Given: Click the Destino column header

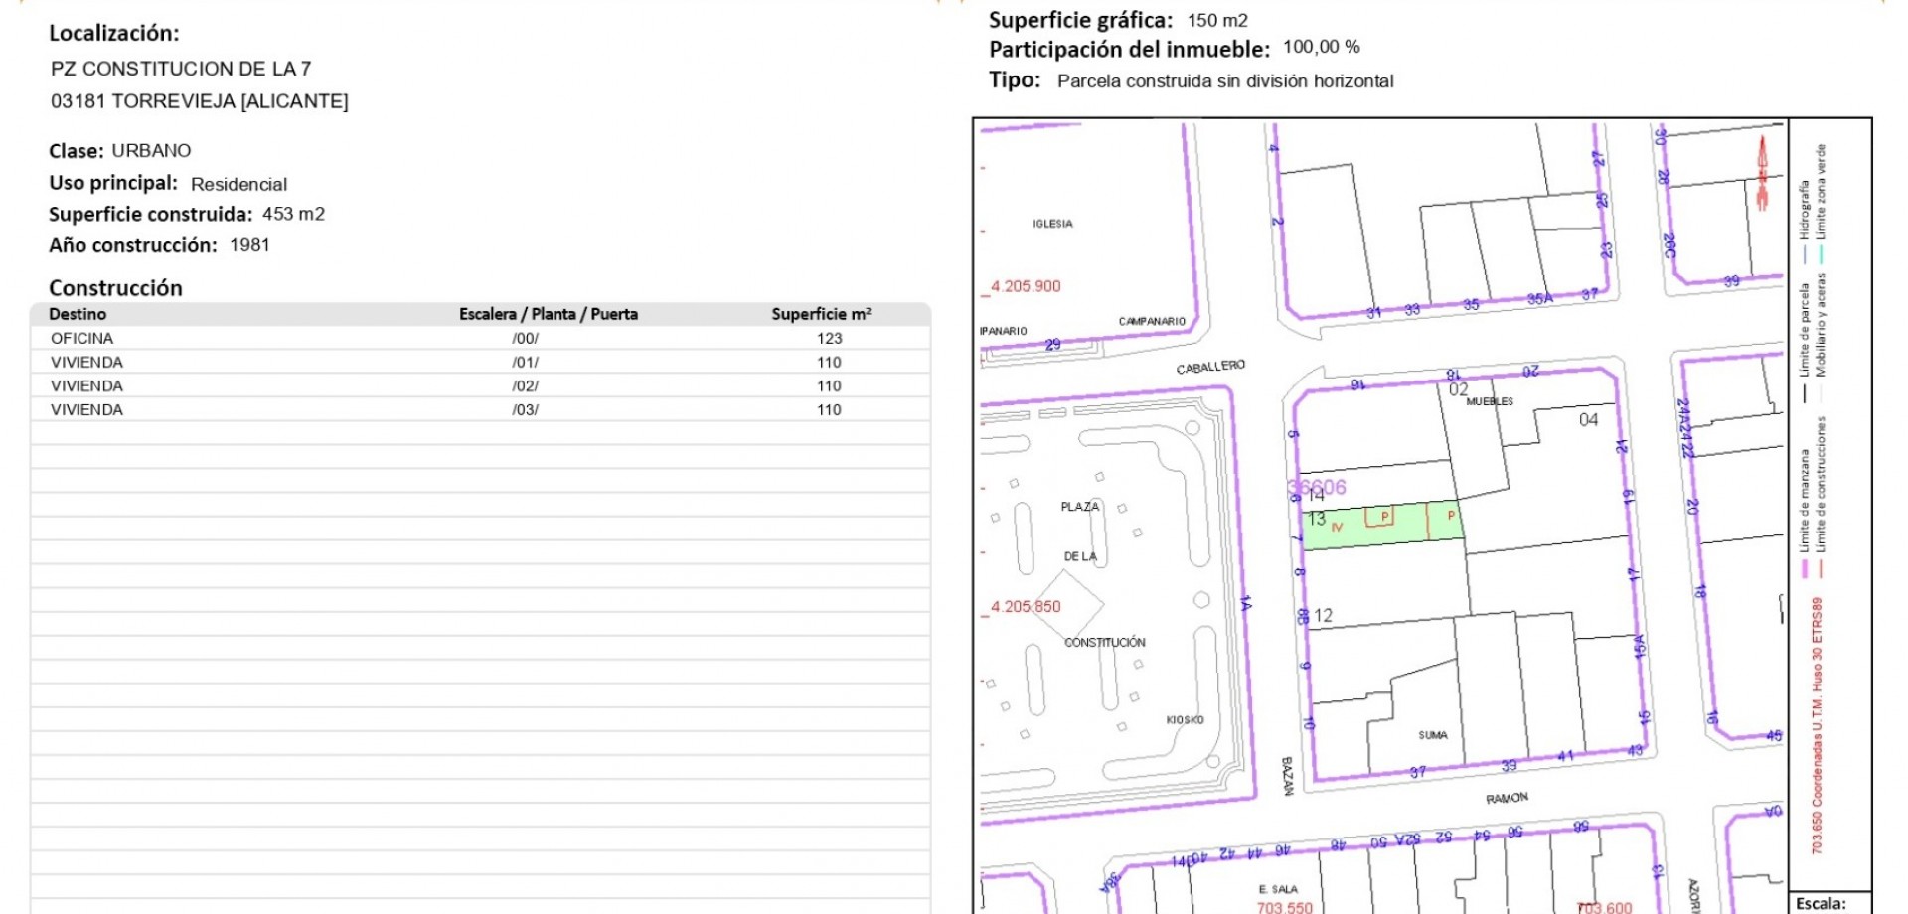Looking at the screenshot, I should [x=78, y=314].
